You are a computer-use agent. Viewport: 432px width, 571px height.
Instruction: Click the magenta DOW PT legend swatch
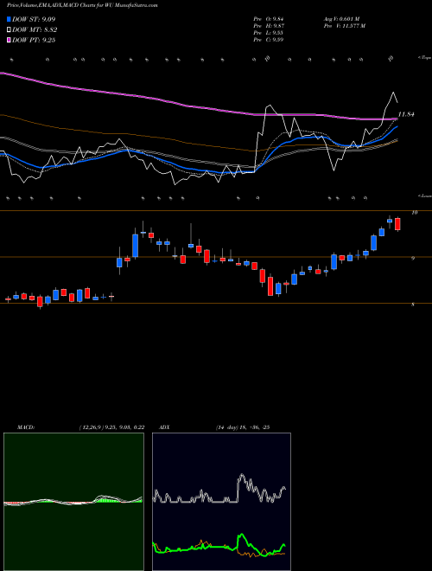pos(10,40)
